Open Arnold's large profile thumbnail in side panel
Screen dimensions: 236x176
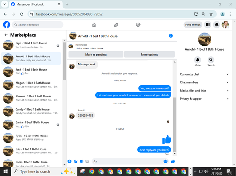tap(204, 40)
